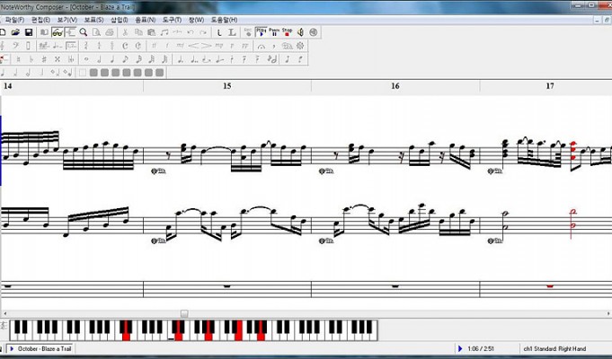612x359 pixels.
Task: Click the leftmost red-highlighted piano key
Action: click(x=126, y=331)
